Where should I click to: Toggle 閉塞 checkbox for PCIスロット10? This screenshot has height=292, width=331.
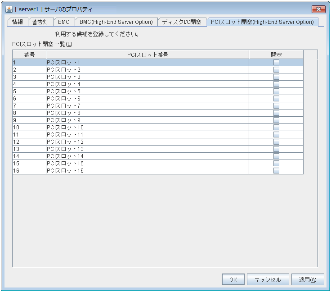[276, 128]
